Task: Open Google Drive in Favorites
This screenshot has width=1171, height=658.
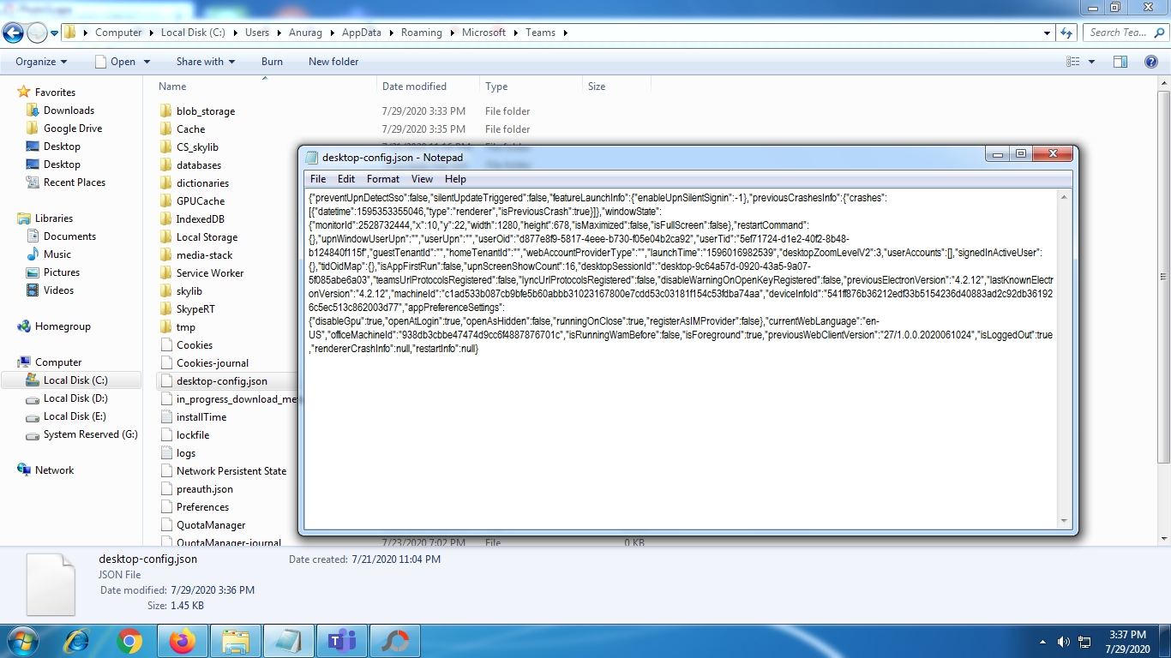Action: [x=73, y=129]
